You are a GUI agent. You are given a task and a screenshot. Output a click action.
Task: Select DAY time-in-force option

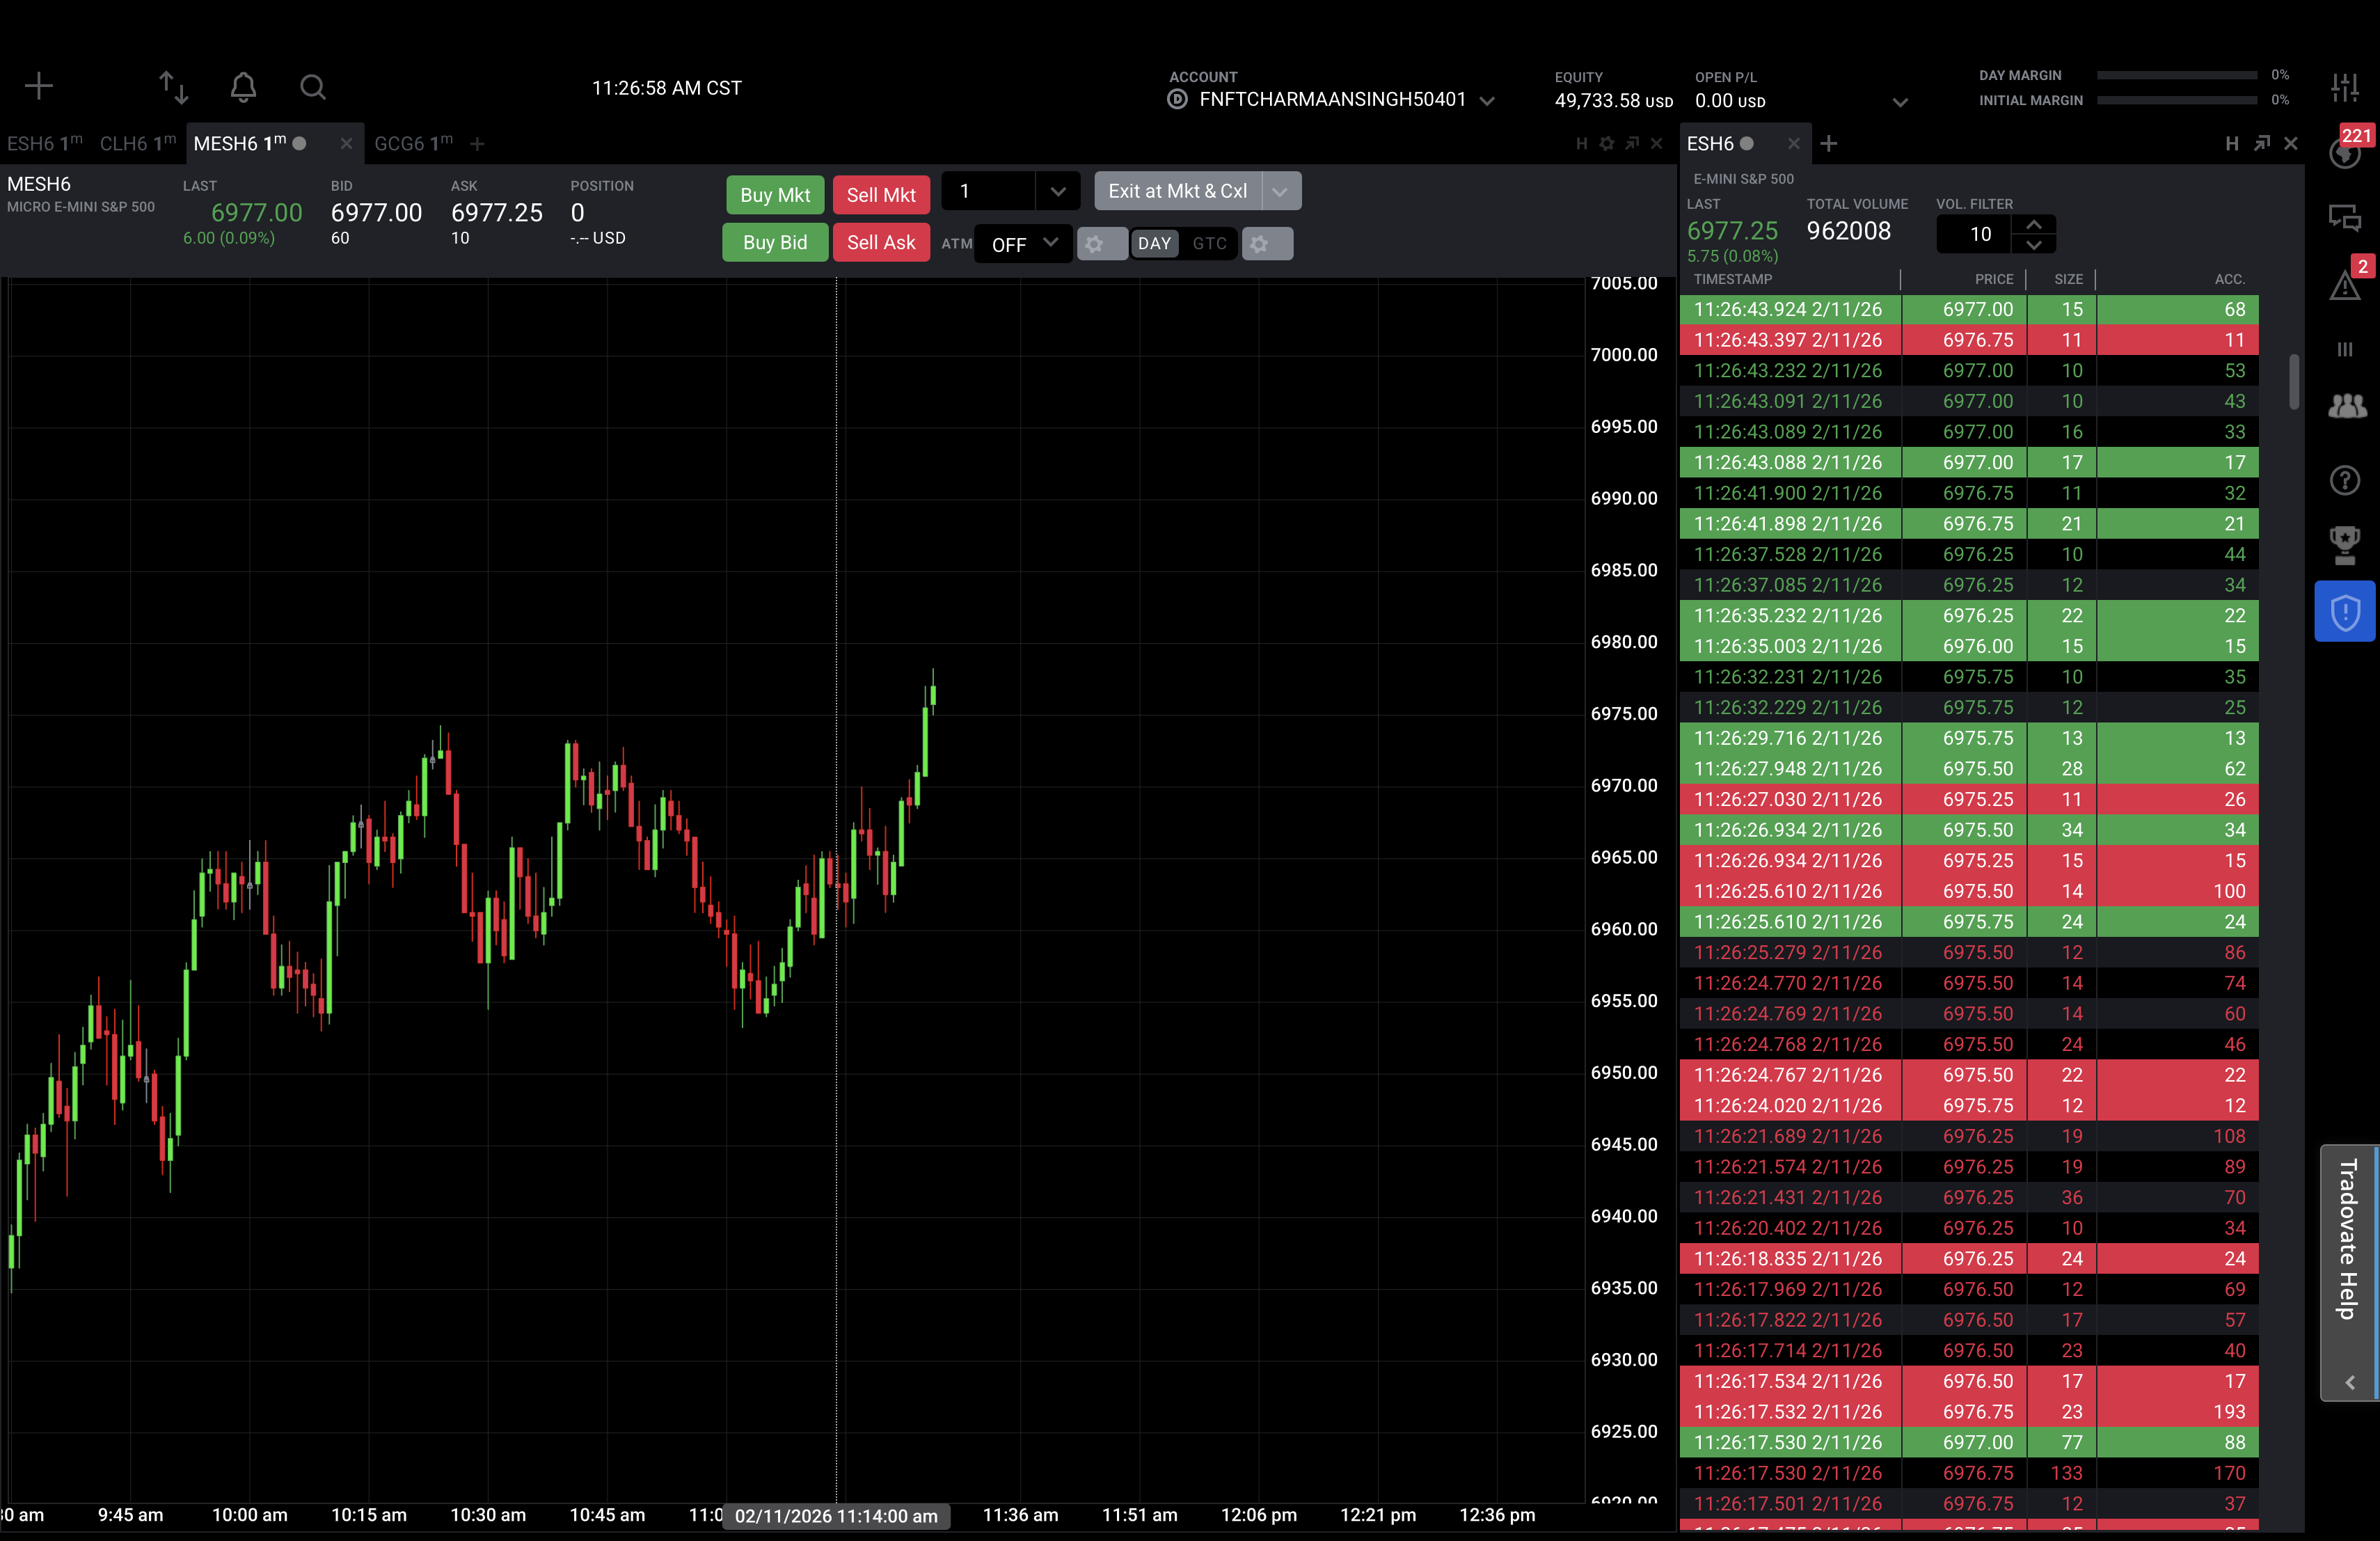[1154, 244]
